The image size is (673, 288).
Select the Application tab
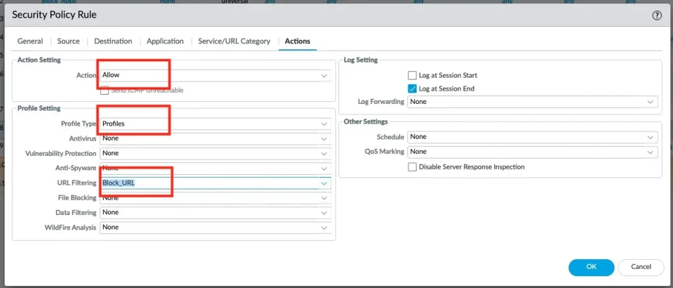coord(165,41)
